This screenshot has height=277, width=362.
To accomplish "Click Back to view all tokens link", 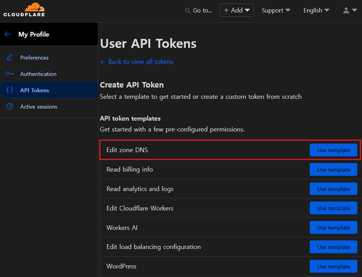I will tap(137, 62).
